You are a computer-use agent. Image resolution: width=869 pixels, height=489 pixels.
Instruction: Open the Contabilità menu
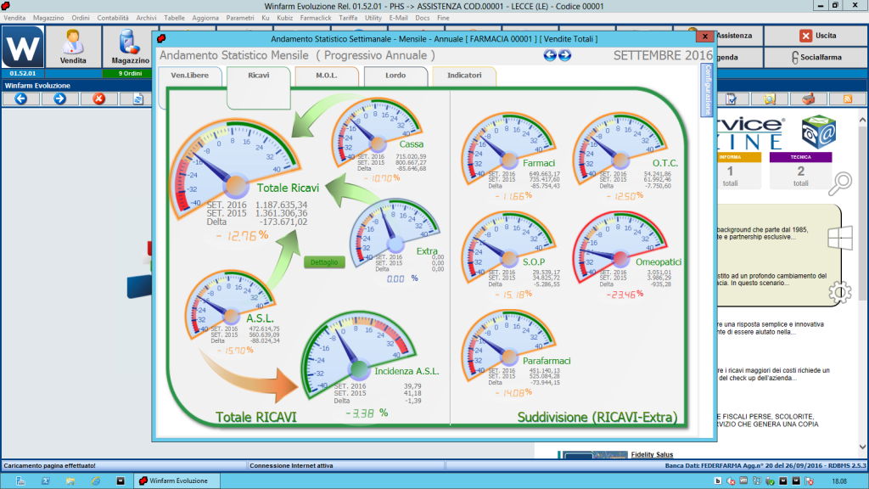tap(113, 18)
